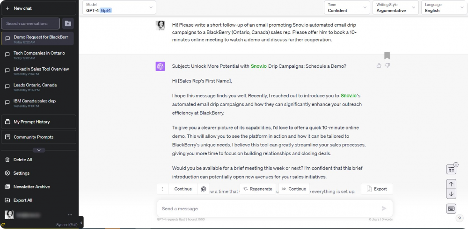
Task: Open the Tone dropdown
Action: click(347, 8)
